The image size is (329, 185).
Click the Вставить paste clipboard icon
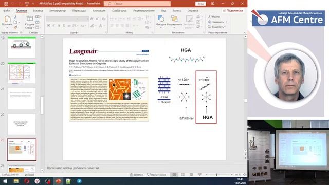pyautogui.click(x=7, y=19)
